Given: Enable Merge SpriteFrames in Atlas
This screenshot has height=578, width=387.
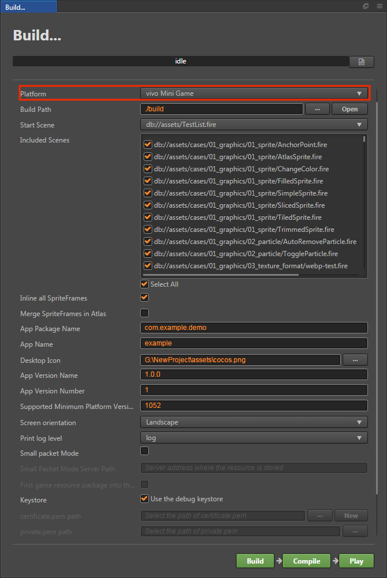Looking at the screenshot, I should pos(144,313).
